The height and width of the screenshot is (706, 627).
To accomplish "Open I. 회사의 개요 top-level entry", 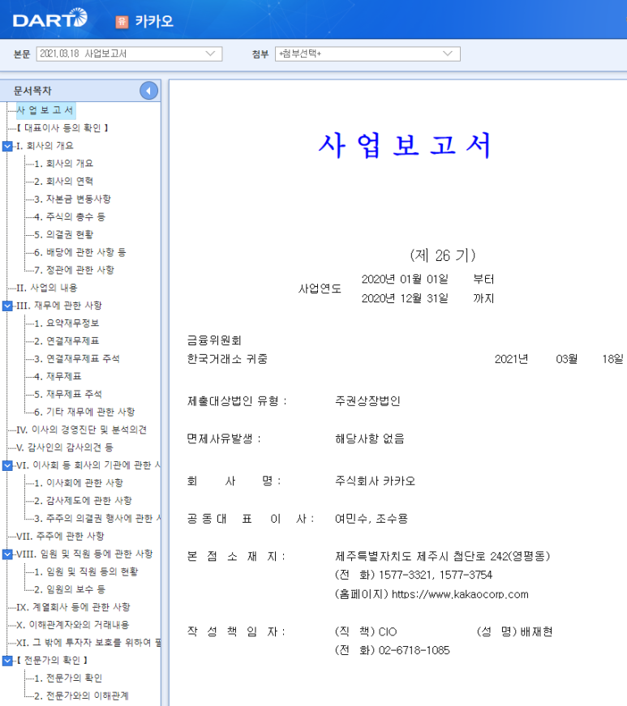I will pos(45,146).
